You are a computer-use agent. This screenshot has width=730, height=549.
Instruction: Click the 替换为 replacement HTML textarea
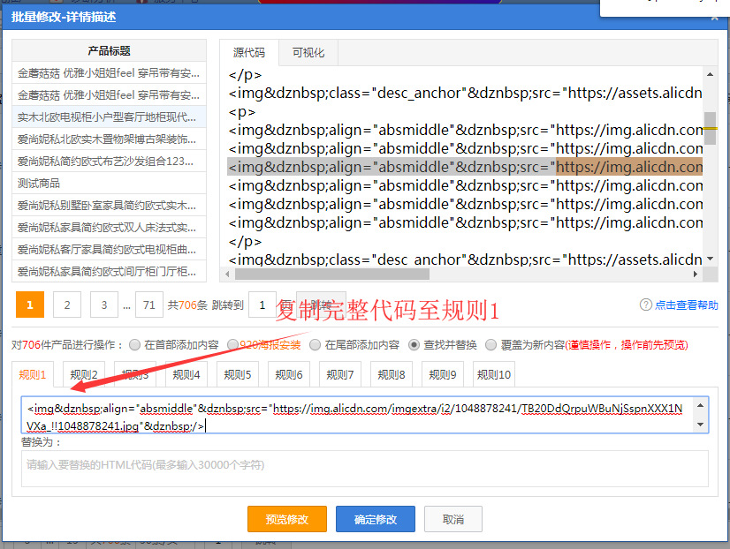[x=365, y=469]
